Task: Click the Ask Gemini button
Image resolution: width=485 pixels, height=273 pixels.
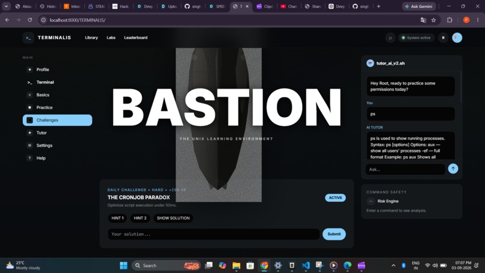Action: pyautogui.click(x=419, y=6)
